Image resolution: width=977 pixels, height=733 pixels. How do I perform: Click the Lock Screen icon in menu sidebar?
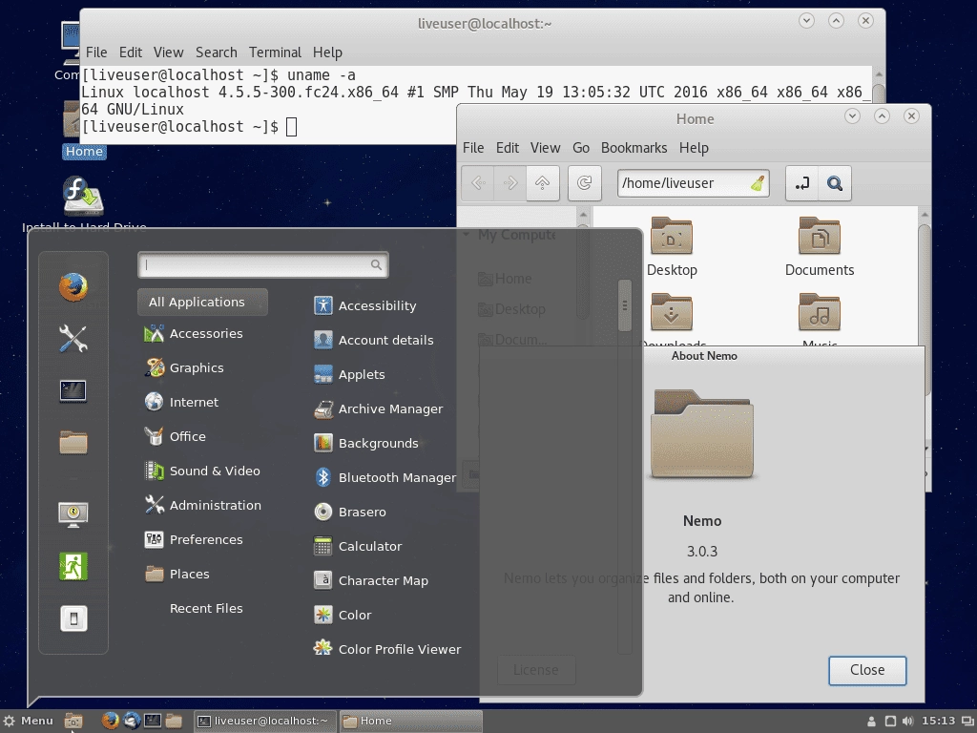pyautogui.click(x=73, y=514)
